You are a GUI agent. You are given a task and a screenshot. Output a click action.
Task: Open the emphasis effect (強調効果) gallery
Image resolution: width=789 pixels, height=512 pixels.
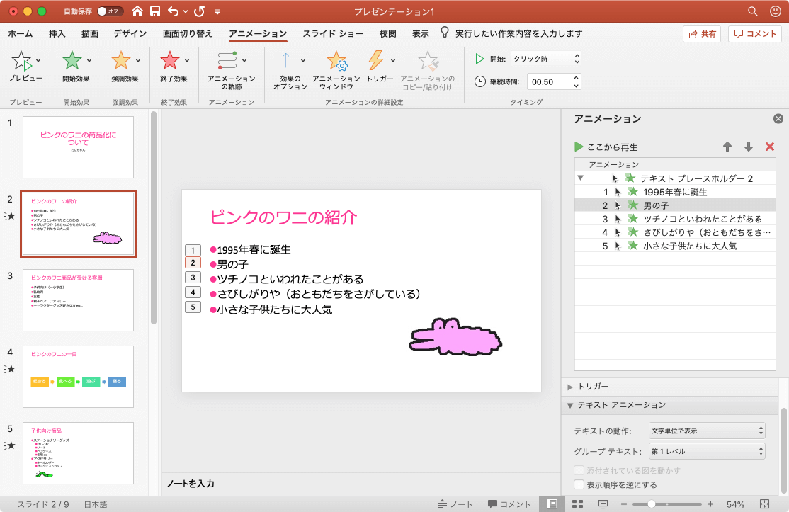121,62
